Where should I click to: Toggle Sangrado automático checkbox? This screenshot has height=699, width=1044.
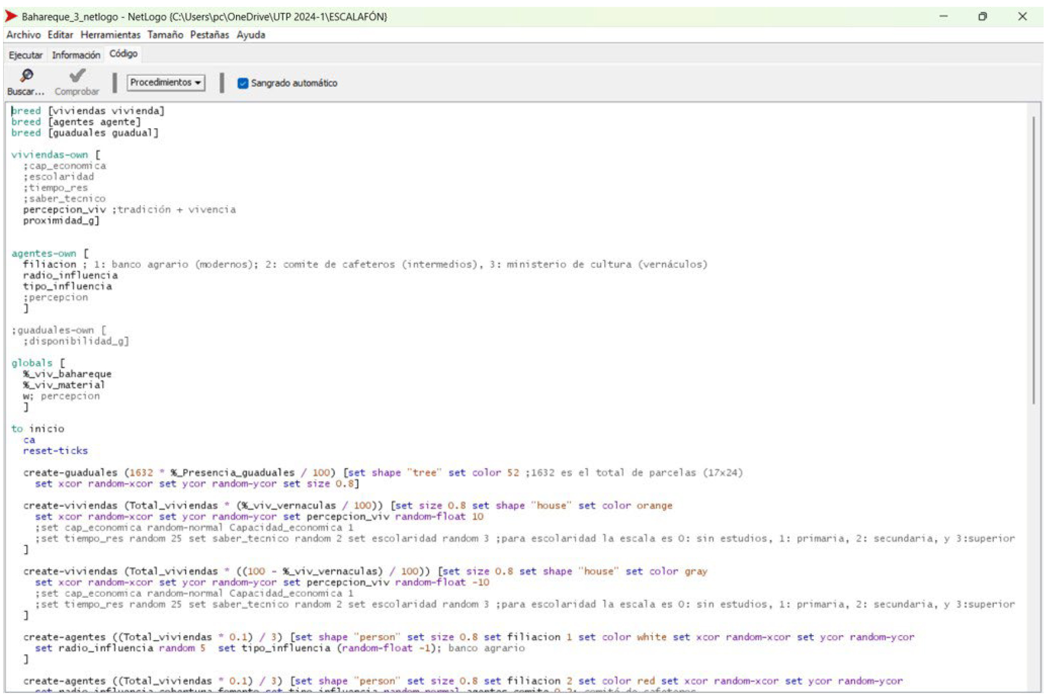pos(243,83)
